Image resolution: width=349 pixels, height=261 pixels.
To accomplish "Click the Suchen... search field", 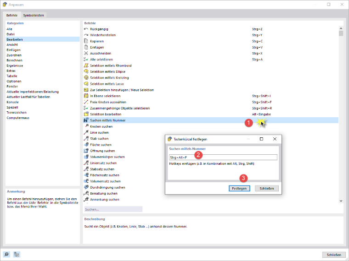I will tap(113, 209).
